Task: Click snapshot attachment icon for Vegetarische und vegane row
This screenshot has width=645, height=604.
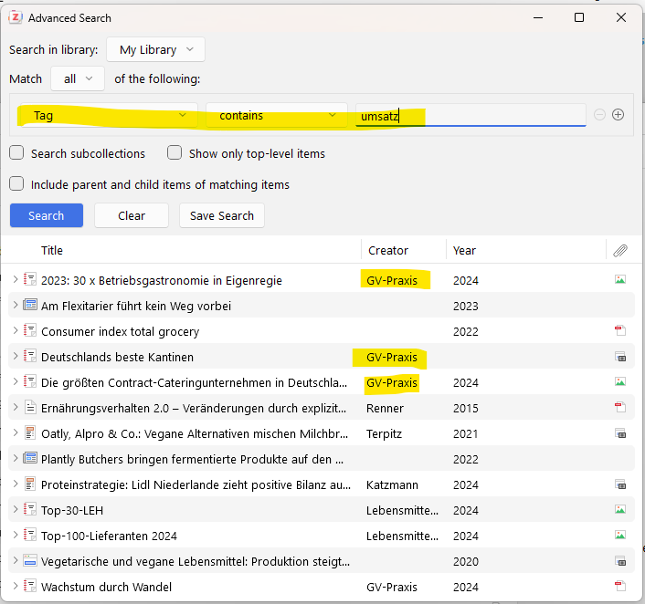Action: (x=620, y=561)
